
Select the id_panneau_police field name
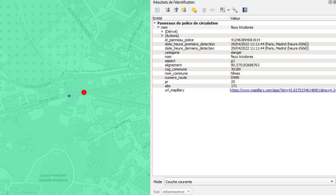tap(179, 40)
